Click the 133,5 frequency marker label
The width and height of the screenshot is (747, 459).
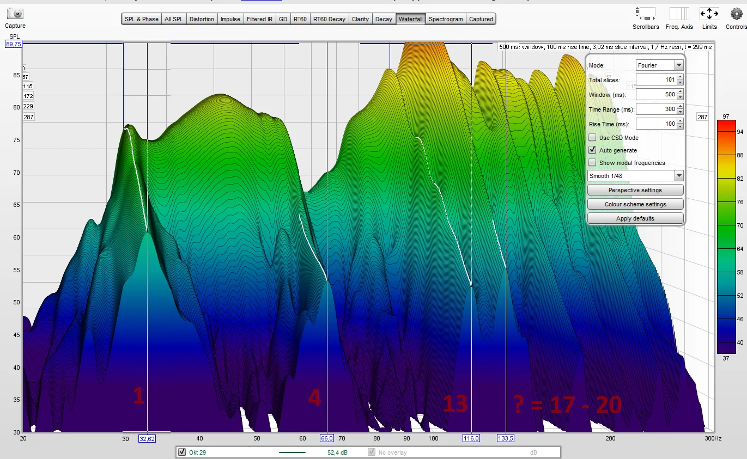(506, 438)
